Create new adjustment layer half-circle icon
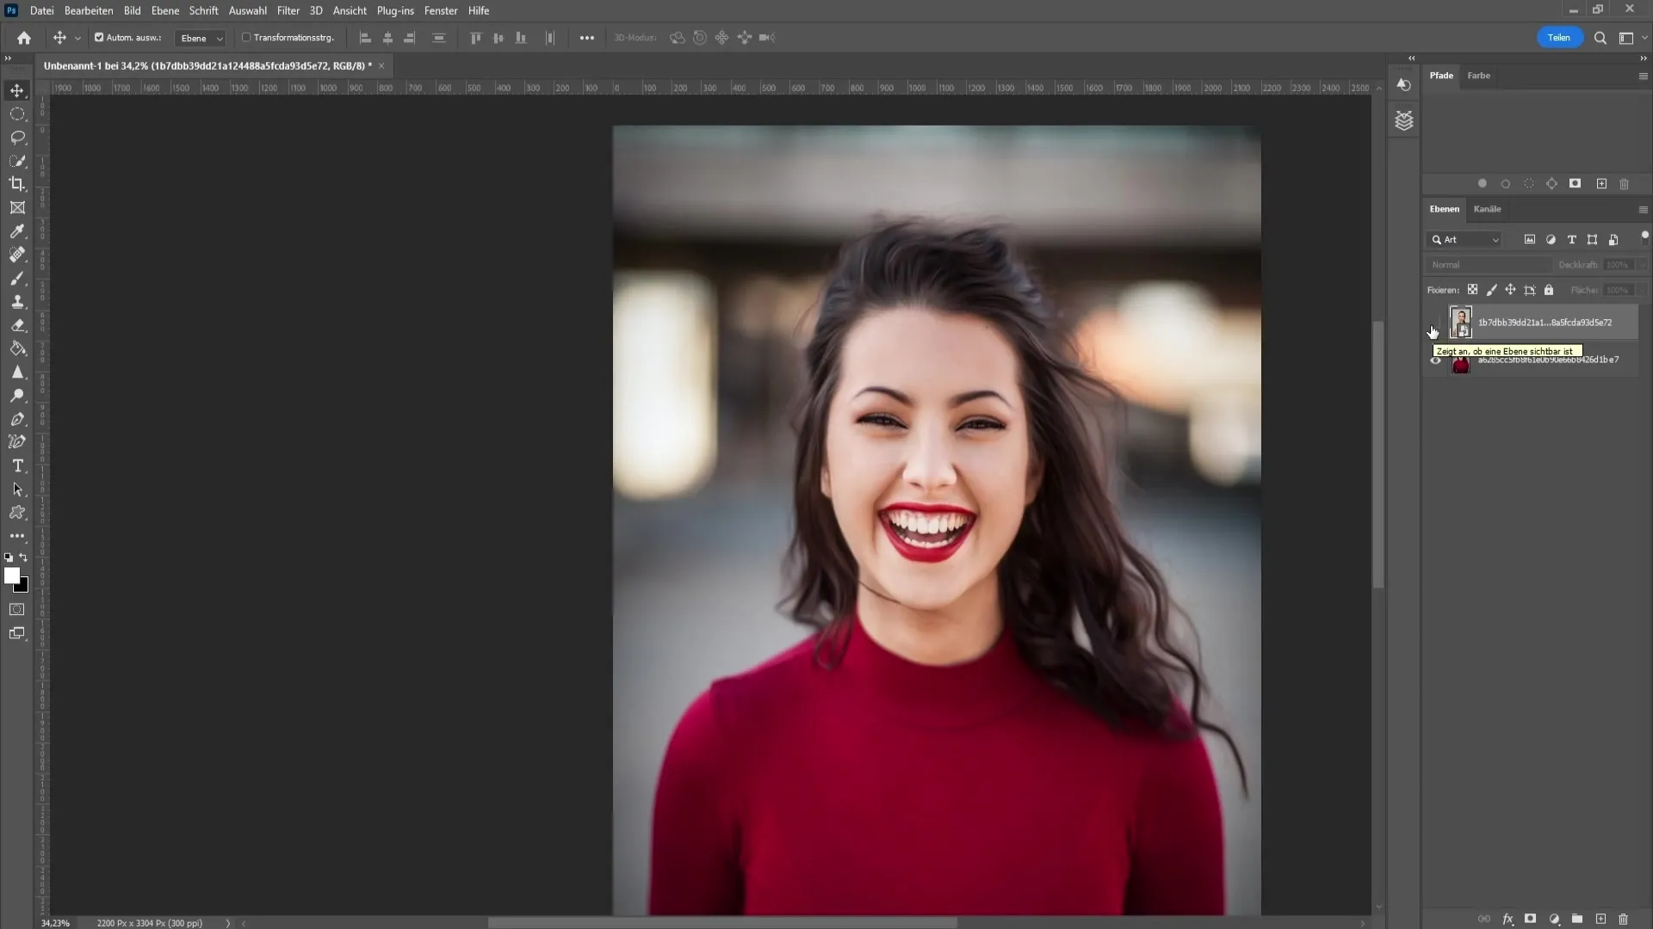The image size is (1653, 929). (x=1554, y=919)
